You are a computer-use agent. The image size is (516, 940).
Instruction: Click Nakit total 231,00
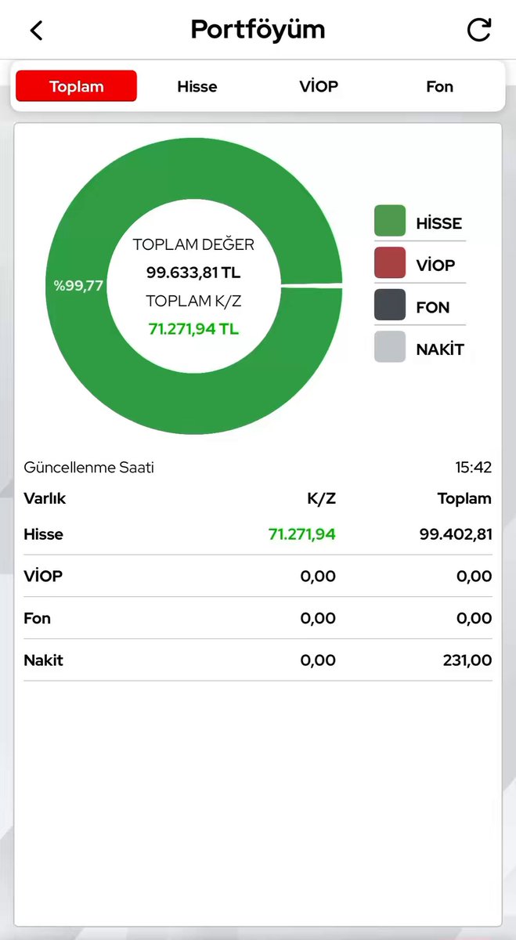point(467,660)
